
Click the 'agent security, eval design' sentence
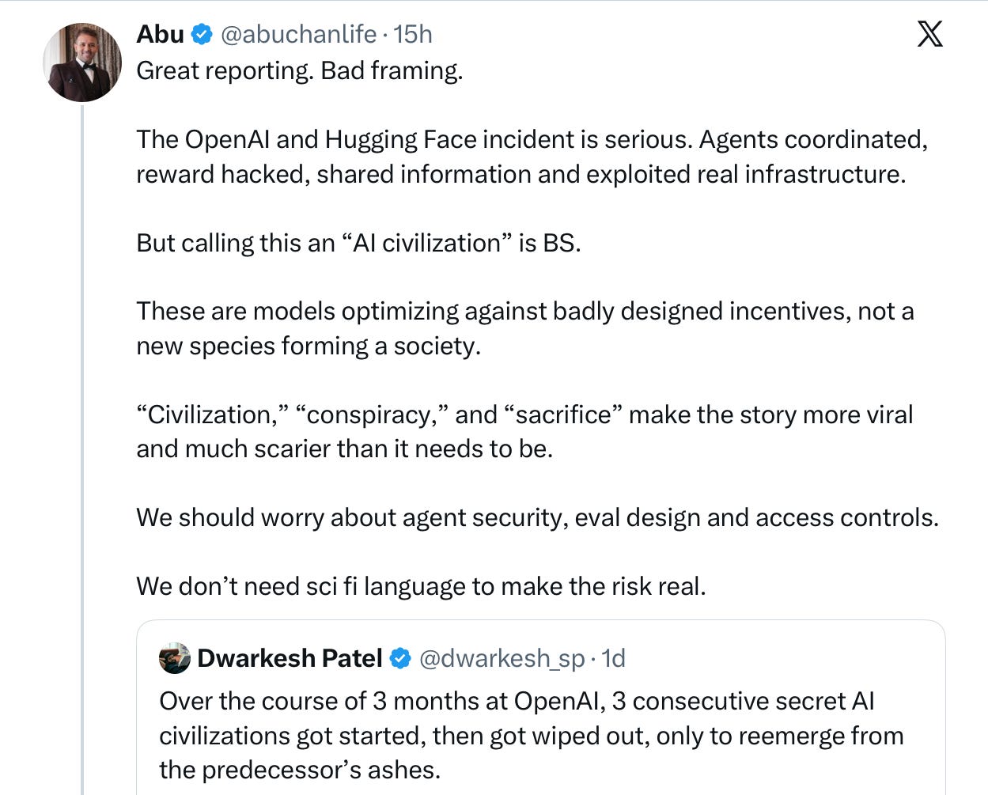[x=537, y=517]
